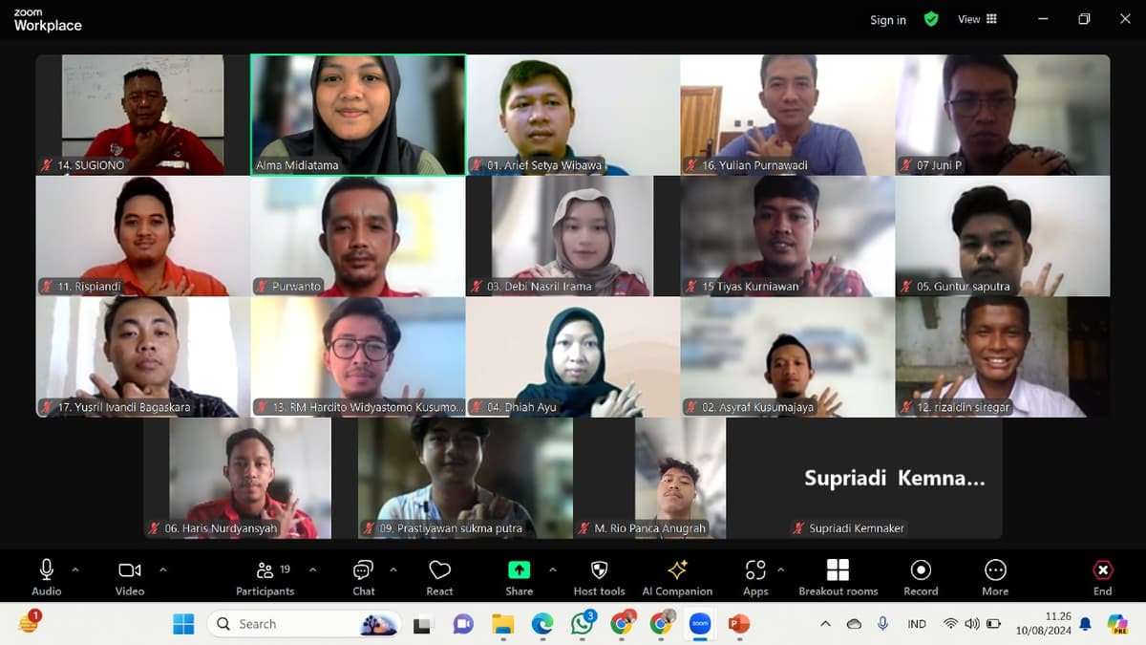Start recording with Record button
Image resolution: width=1146 pixels, height=645 pixels.
coord(921,577)
